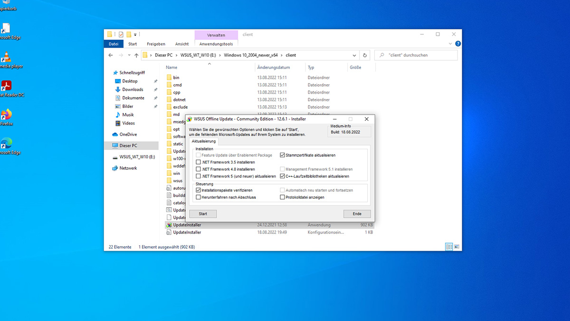Viewport: 570px width, 321px height.
Task: Select UpdateInstaller Anwendung file row
Action: (269, 225)
